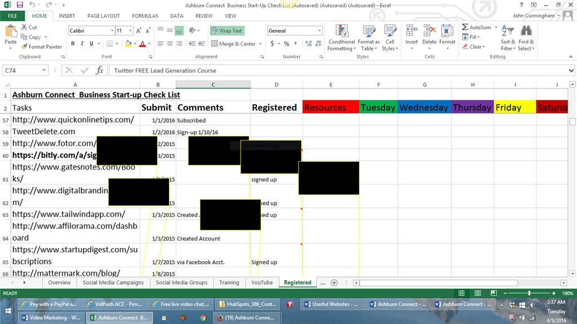Open the Borders dropdown arrow

click(x=117, y=43)
